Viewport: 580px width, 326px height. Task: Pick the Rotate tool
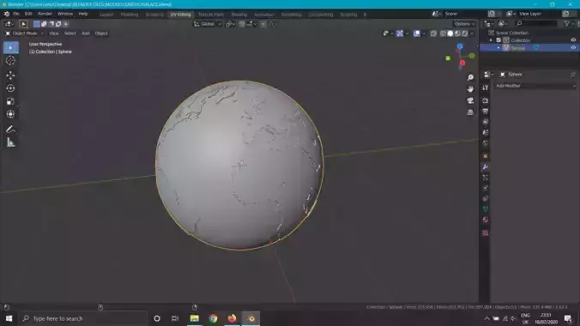(11, 88)
